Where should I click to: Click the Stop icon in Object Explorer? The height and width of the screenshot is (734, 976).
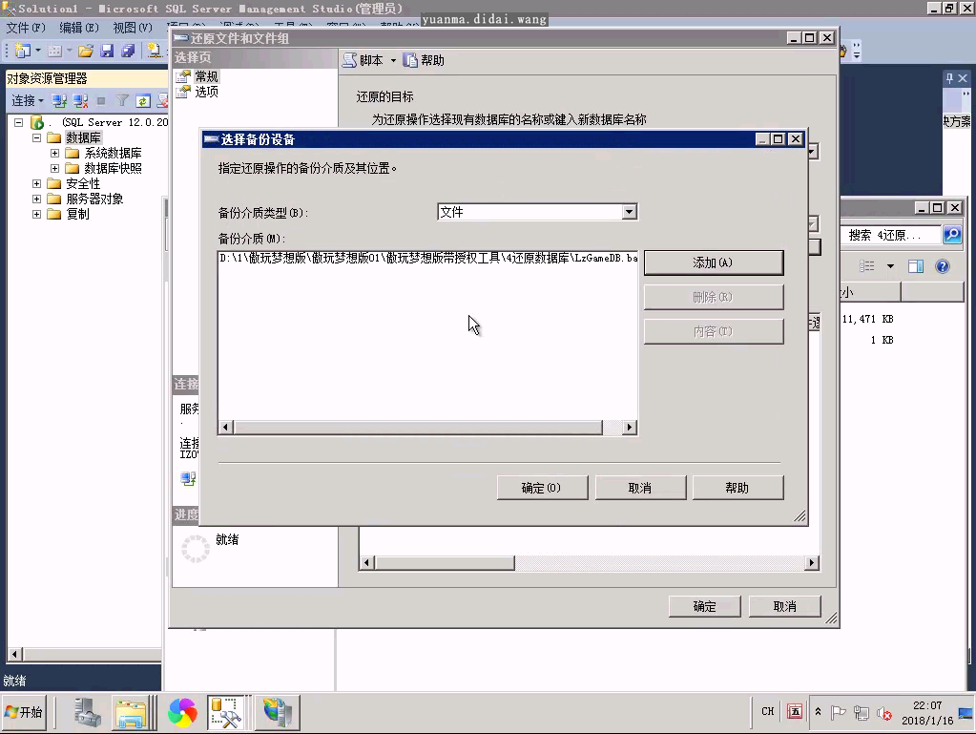click(101, 100)
